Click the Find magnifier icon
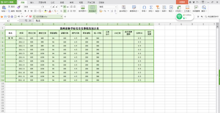Screen dimensions: 220x113 coord(204,7)
